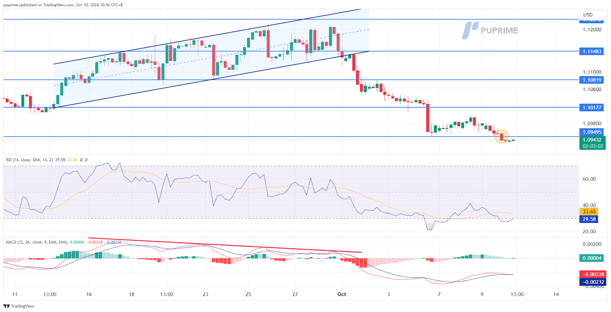The height and width of the screenshot is (312, 611).
Task: Click the MACD histogram legend value 0.00004
Action: (77, 242)
